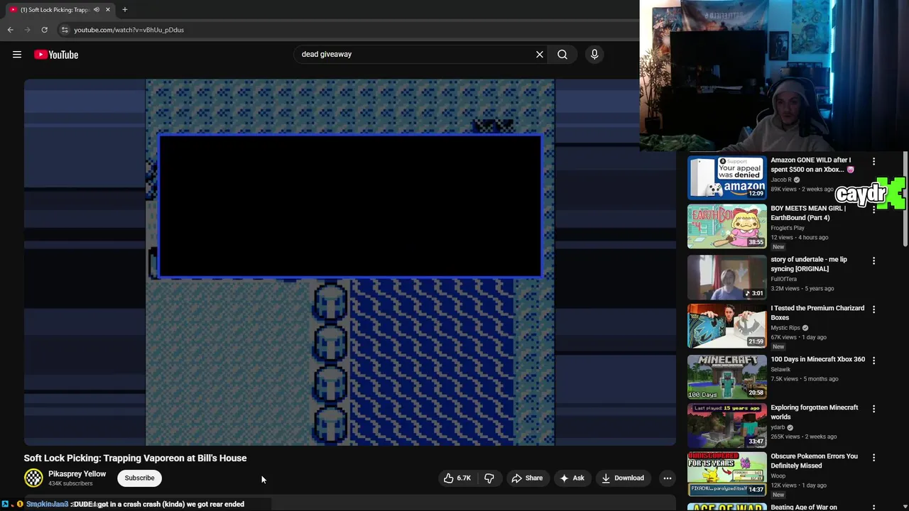Reload the page with refresh icon
Viewport: 909px width, 511px height.
(x=44, y=30)
